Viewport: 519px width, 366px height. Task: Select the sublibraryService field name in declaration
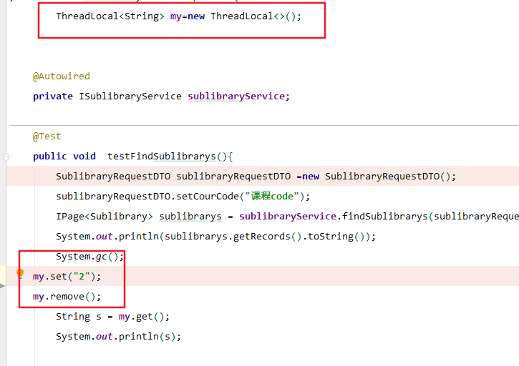point(236,97)
